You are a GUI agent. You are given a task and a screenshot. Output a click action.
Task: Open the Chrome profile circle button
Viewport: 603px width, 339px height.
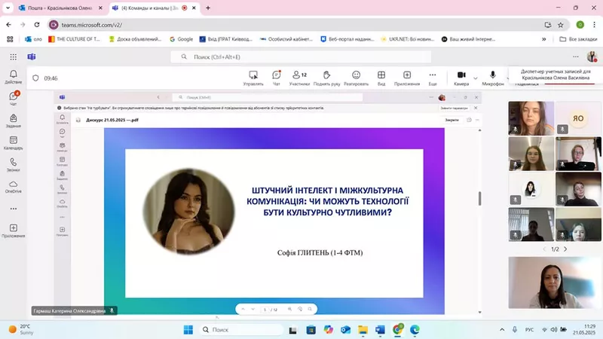(x=580, y=25)
